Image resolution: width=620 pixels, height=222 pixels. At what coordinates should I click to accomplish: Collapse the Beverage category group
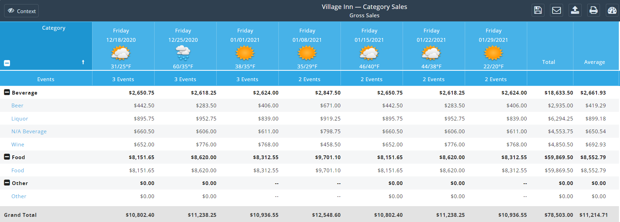pyautogui.click(x=7, y=92)
